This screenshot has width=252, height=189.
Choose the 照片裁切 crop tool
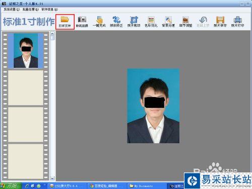(x=134, y=22)
